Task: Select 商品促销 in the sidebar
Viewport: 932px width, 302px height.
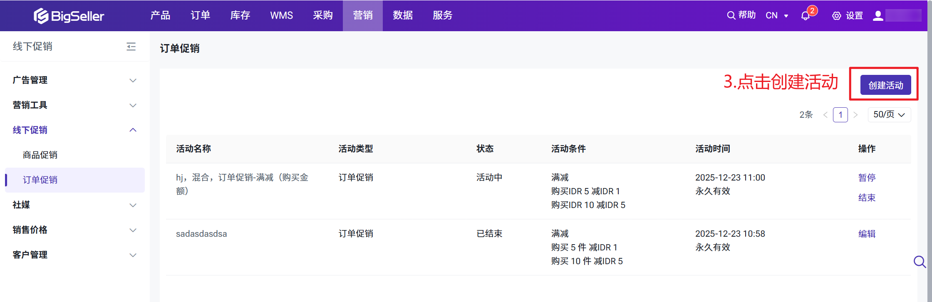Action: [x=40, y=155]
